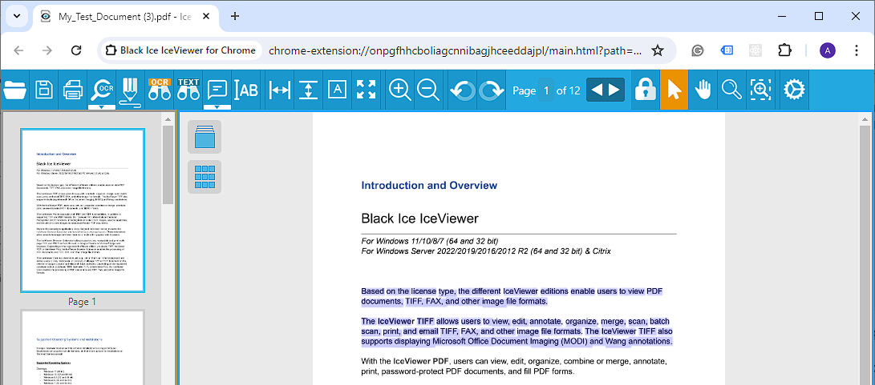
Task: Click the "of 12" page count text
Action: coord(569,90)
